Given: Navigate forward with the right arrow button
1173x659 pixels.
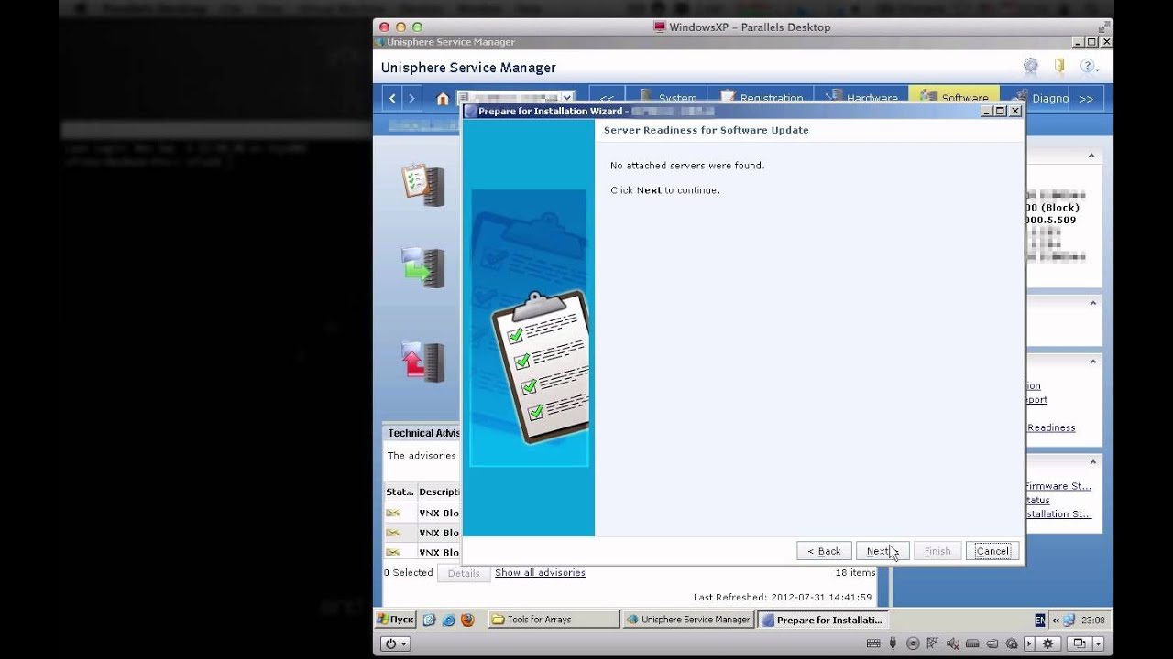Looking at the screenshot, I should point(411,98).
